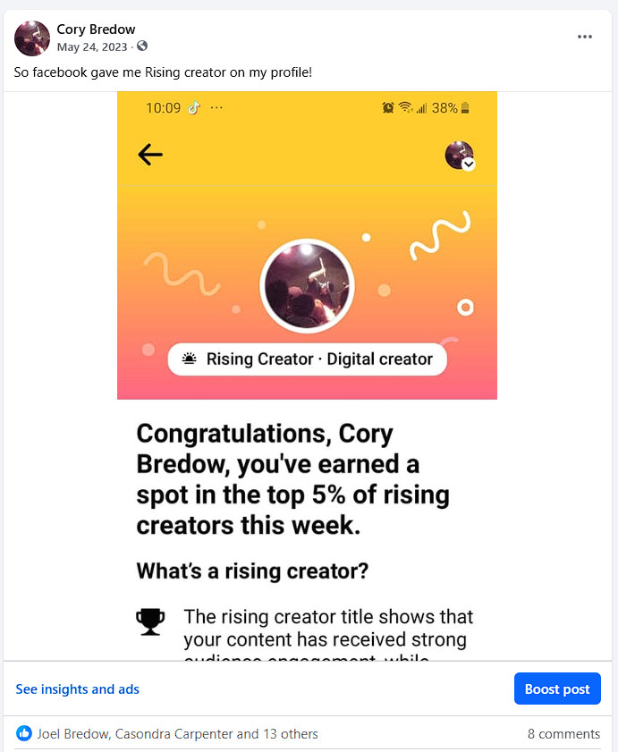Expand the profile switcher avatar with chevron
This screenshot has height=752, width=618.
[x=460, y=156]
